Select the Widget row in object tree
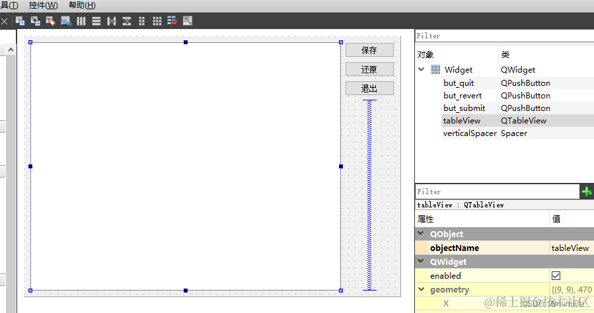The image size is (594, 313). coord(505,69)
